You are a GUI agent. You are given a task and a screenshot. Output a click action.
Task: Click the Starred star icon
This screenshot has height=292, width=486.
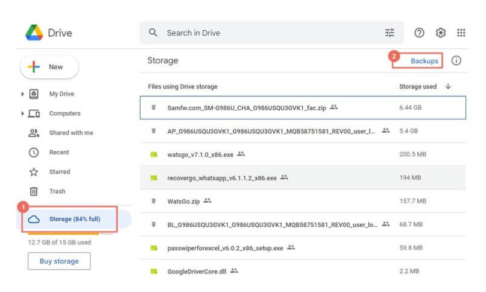tap(34, 172)
